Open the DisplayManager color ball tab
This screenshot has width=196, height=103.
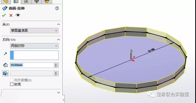pos(47,1)
